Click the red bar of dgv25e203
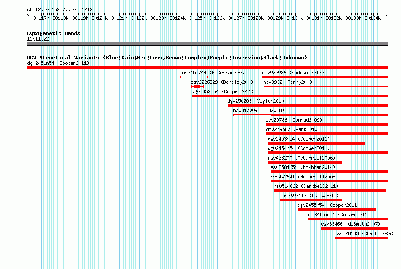401x269 pixels. pos(308,105)
